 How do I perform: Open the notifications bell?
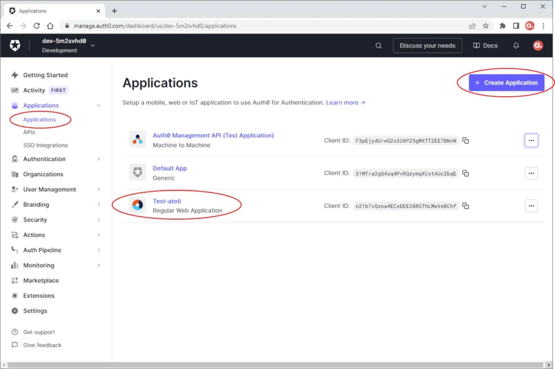(516, 45)
